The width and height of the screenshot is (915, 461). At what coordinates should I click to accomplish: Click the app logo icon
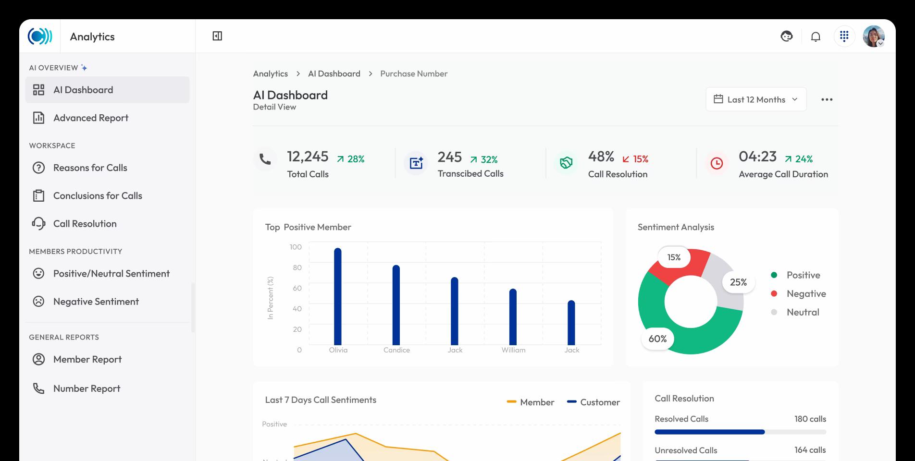40,36
